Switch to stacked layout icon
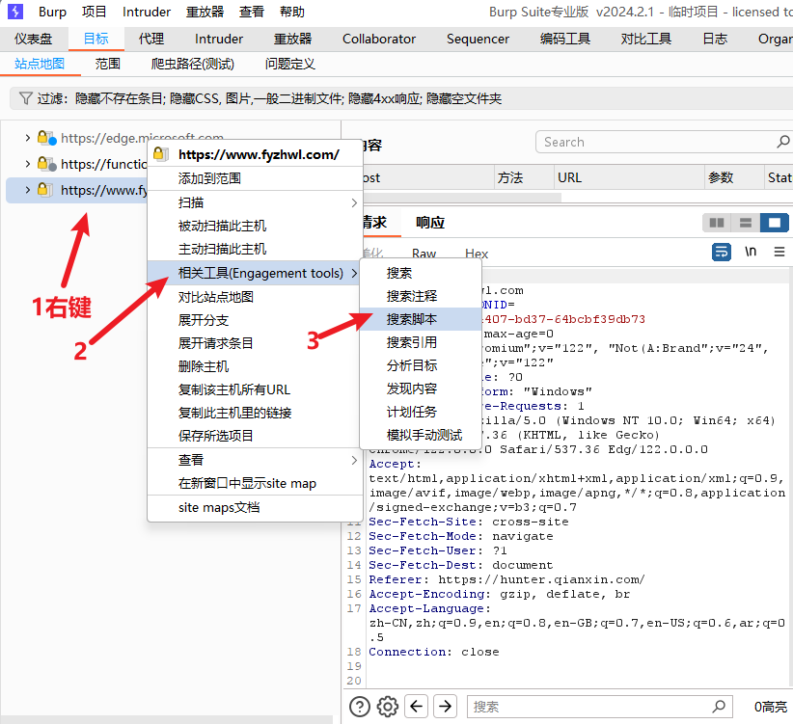This screenshot has width=793, height=724. pyautogui.click(x=746, y=223)
